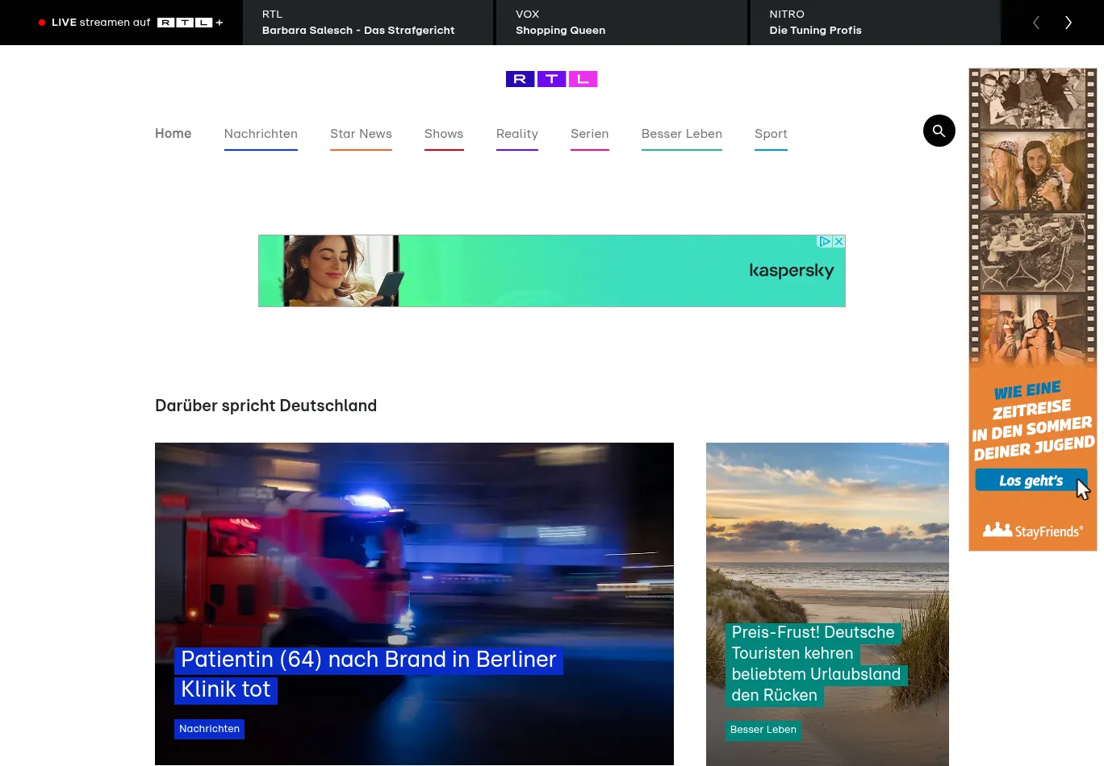Image resolution: width=1104 pixels, height=766 pixels.
Task: Go to the Nachrichten section
Action: click(x=261, y=134)
